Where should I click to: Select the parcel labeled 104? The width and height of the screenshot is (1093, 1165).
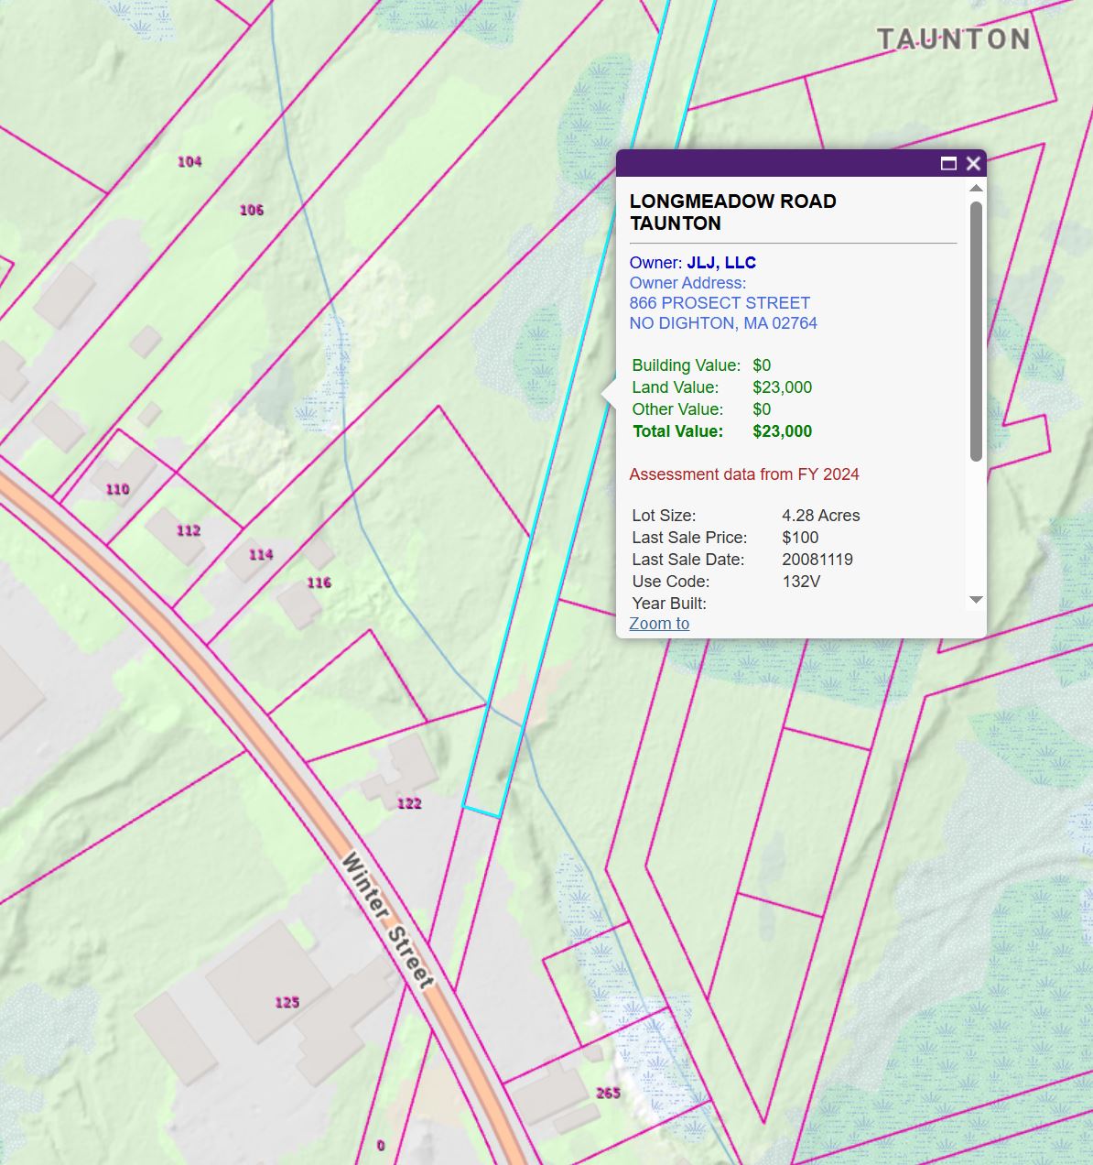(189, 162)
